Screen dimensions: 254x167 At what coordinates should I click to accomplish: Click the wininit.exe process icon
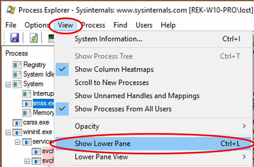(18, 132)
